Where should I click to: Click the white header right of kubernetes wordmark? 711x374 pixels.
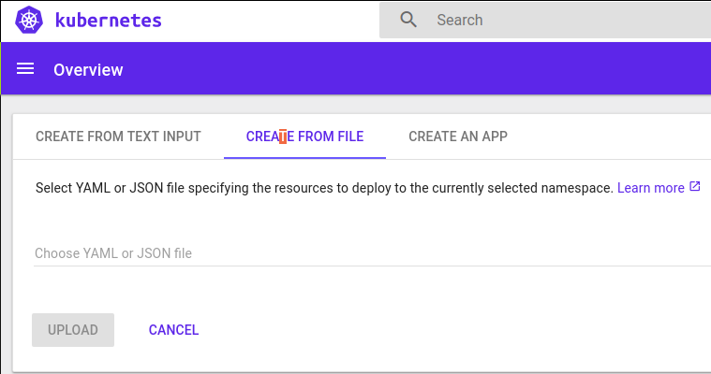point(272,20)
